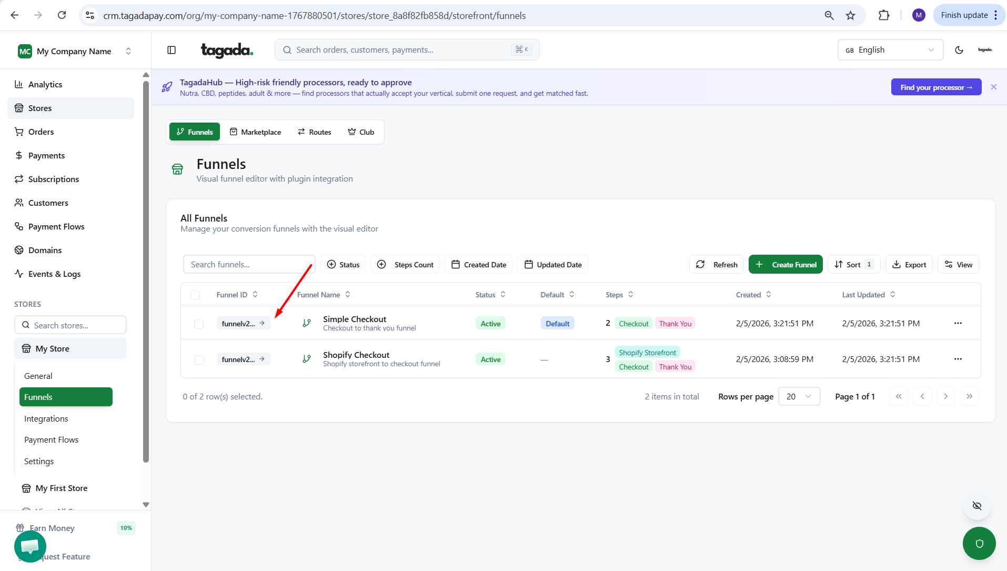Open browser extensions puzzle icon
Image resolution: width=1007 pixels, height=571 pixels.
884,15
